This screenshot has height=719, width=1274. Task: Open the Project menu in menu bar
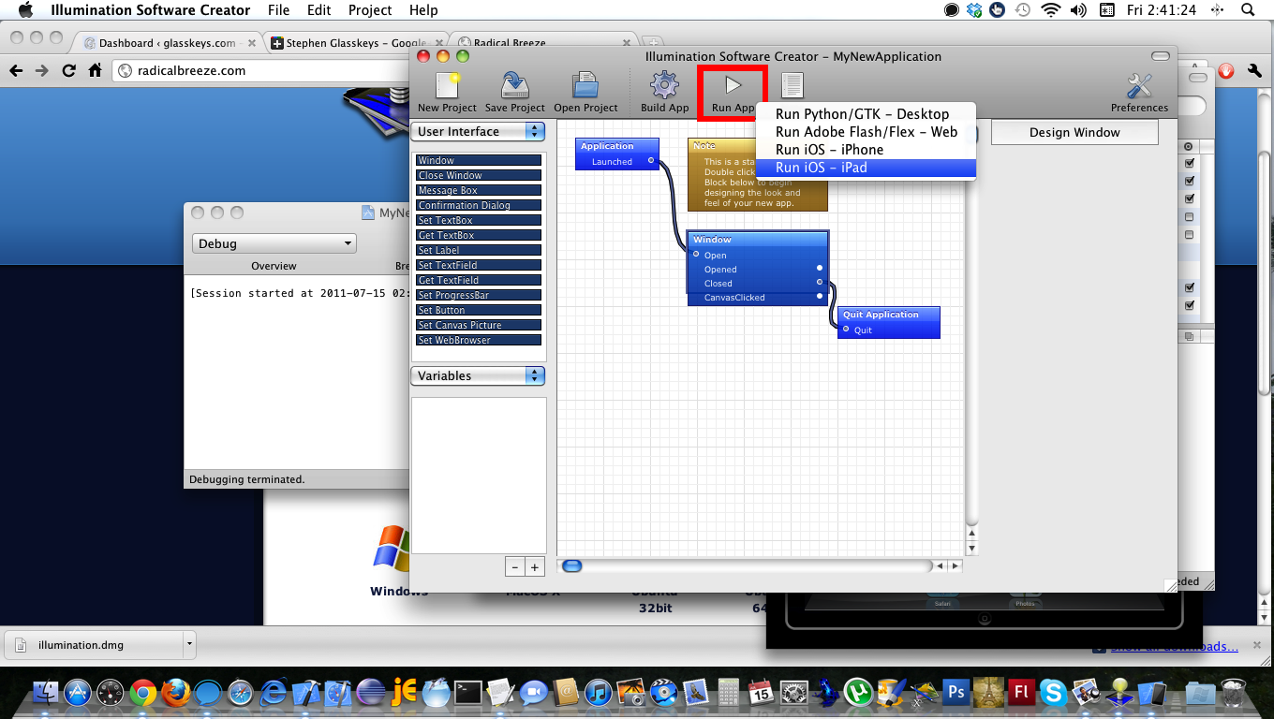click(x=369, y=10)
